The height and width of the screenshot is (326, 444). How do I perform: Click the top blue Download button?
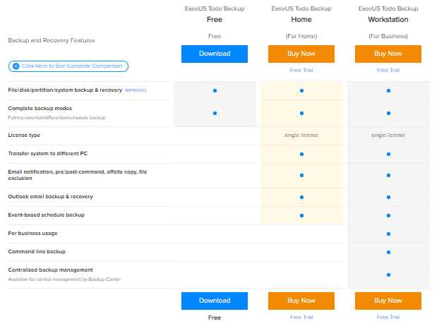pos(215,54)
